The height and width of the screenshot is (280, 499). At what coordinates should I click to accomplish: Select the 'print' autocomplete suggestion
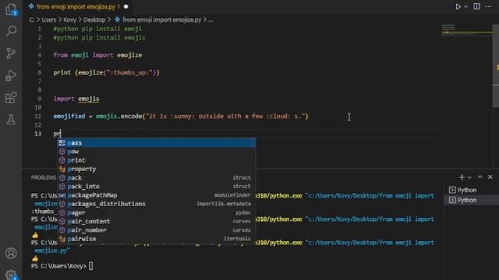[x=156, y=160]
